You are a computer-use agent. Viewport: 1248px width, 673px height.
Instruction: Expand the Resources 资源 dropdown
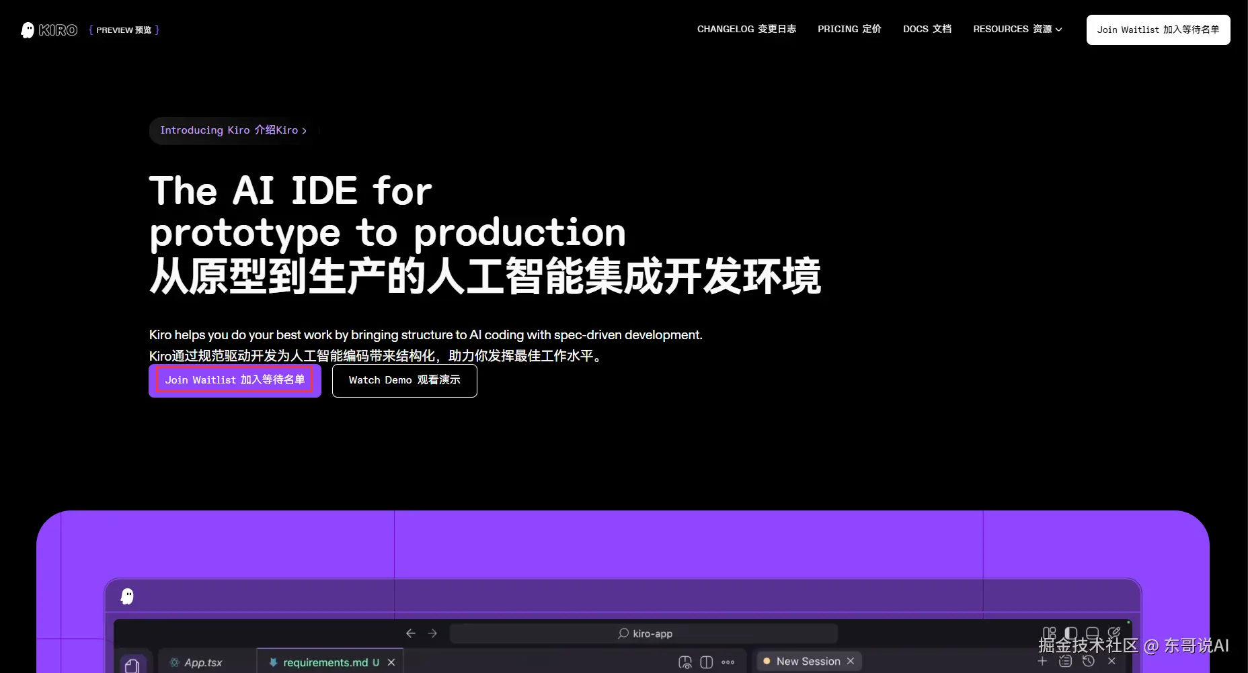point(1017,30)
